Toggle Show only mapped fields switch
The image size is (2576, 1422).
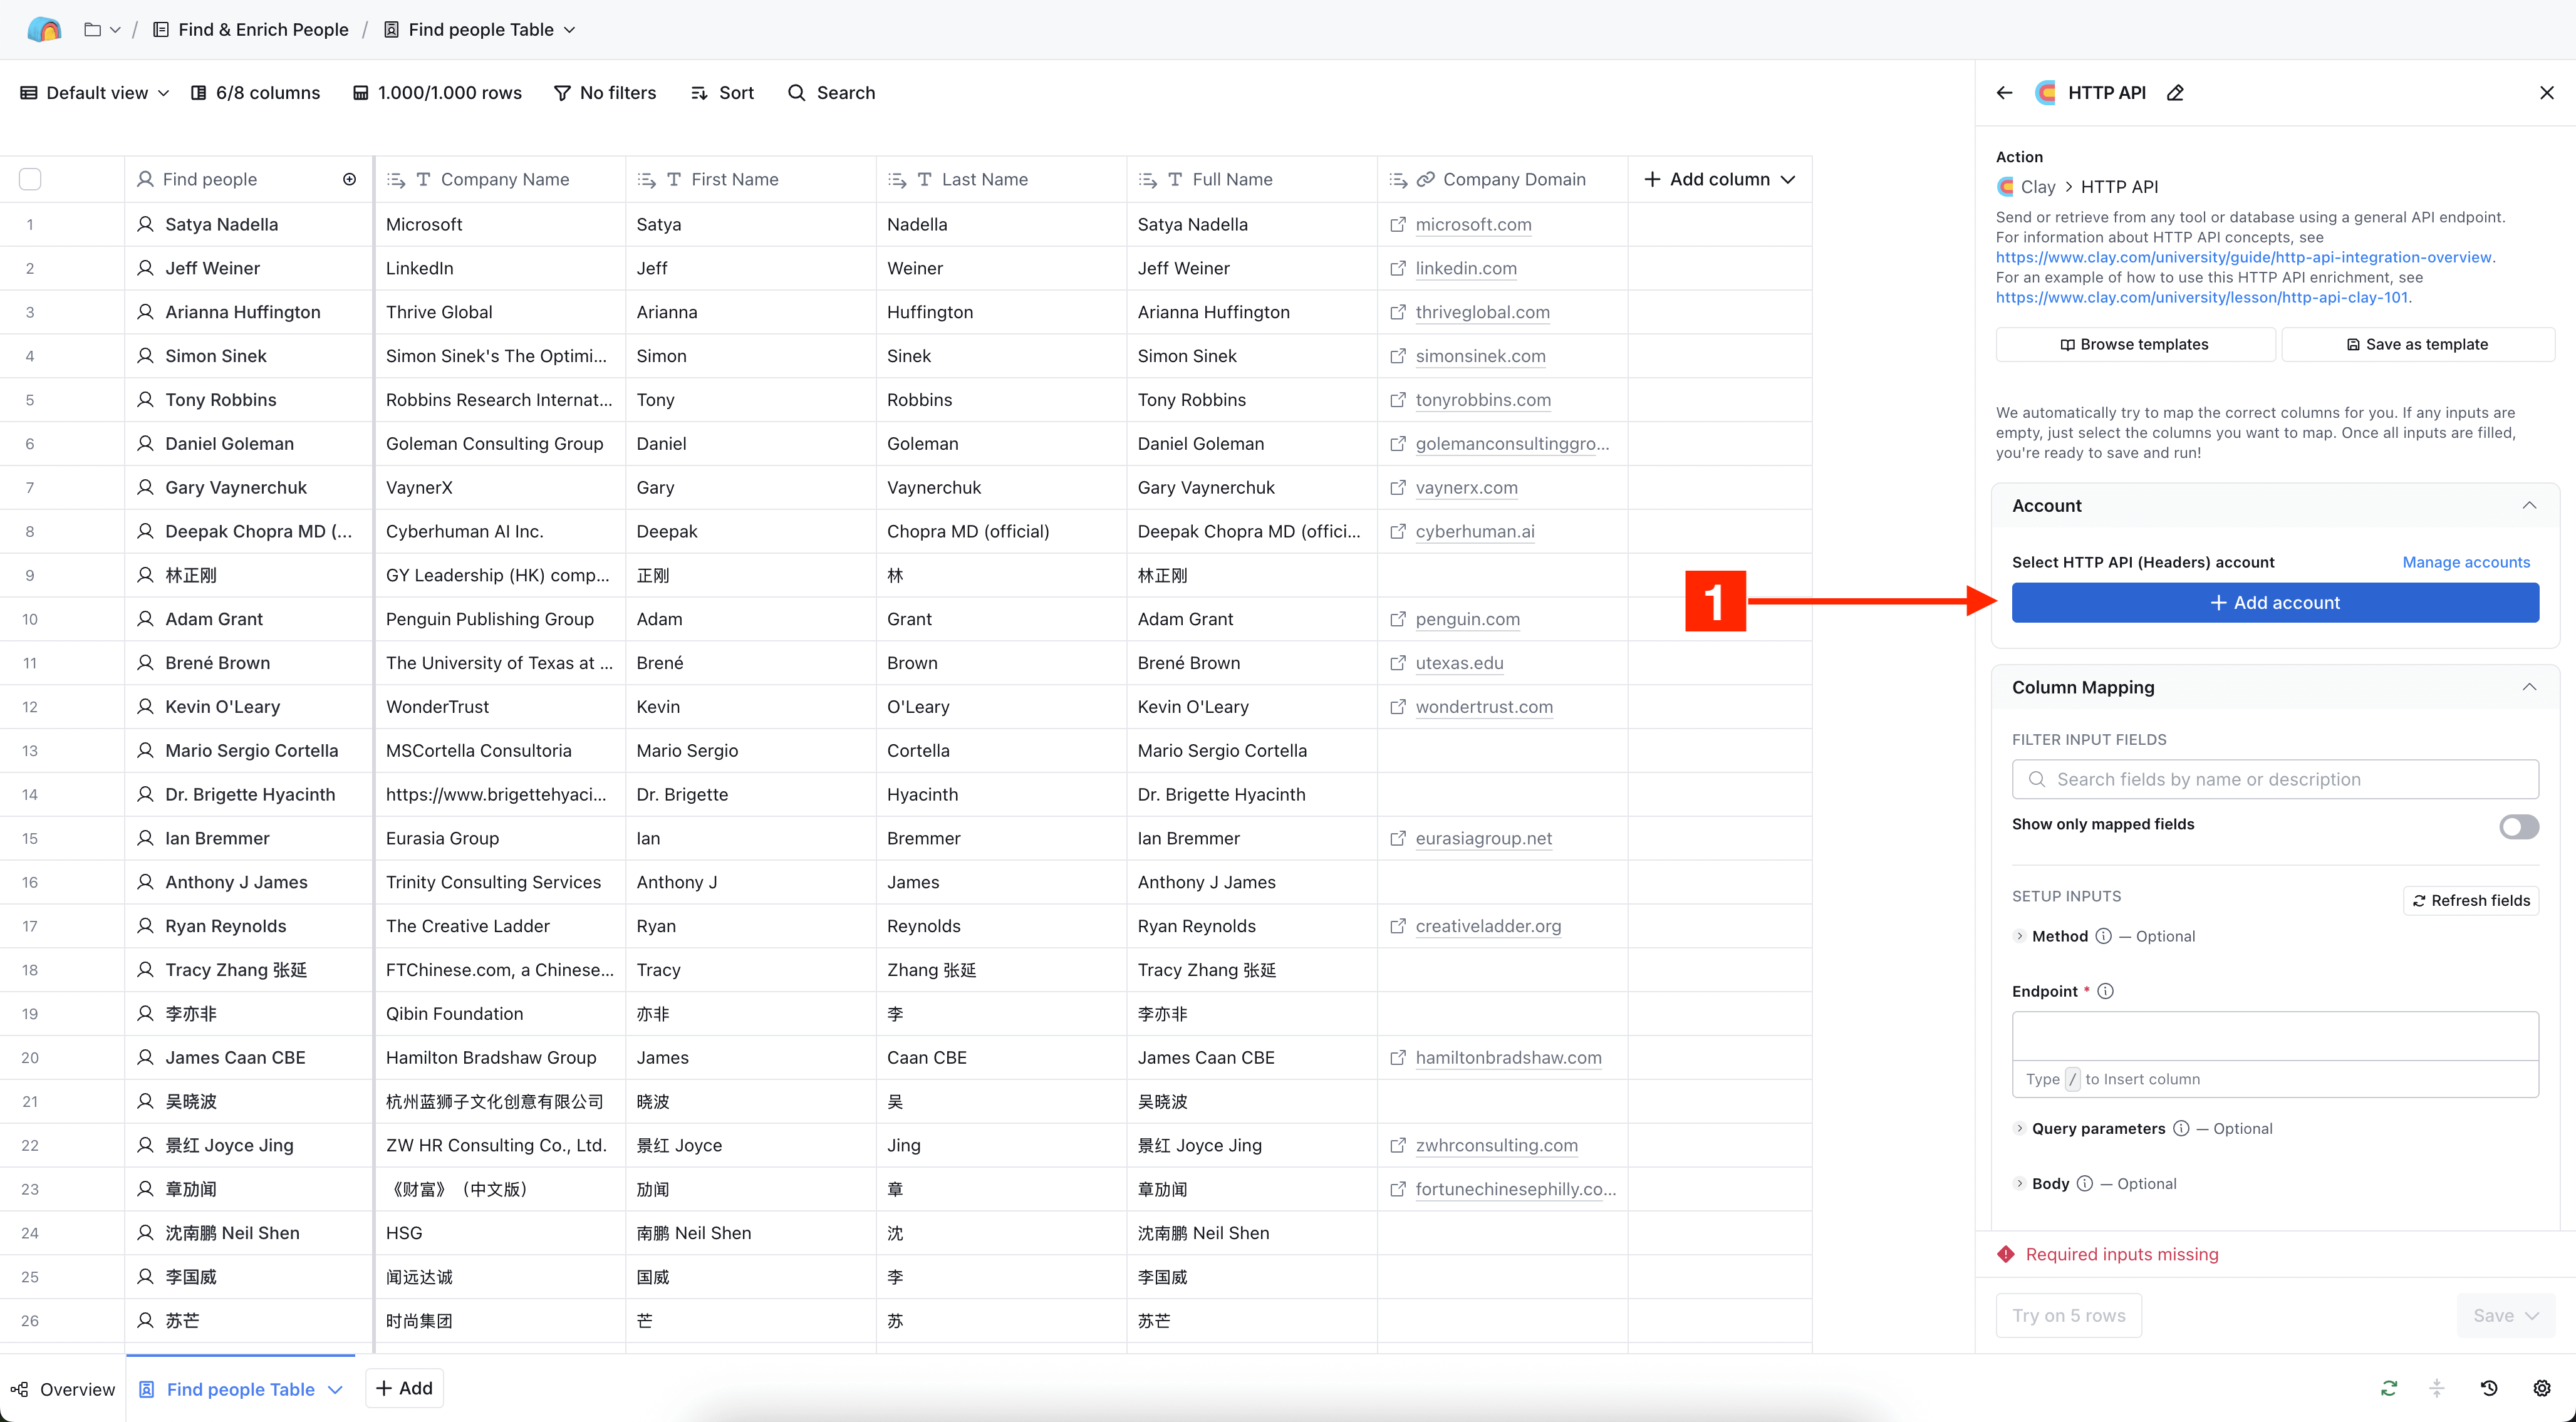tap(2518, 826)
